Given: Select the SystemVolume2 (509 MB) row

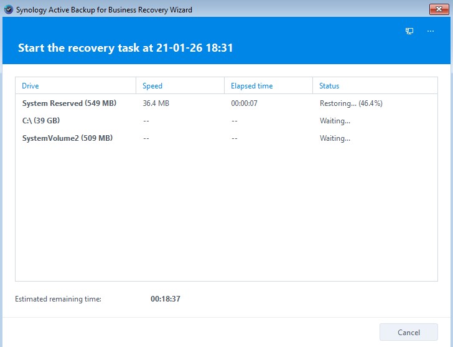Looking at the screenshot, I should pyautogui.click(x=226, y=138).
